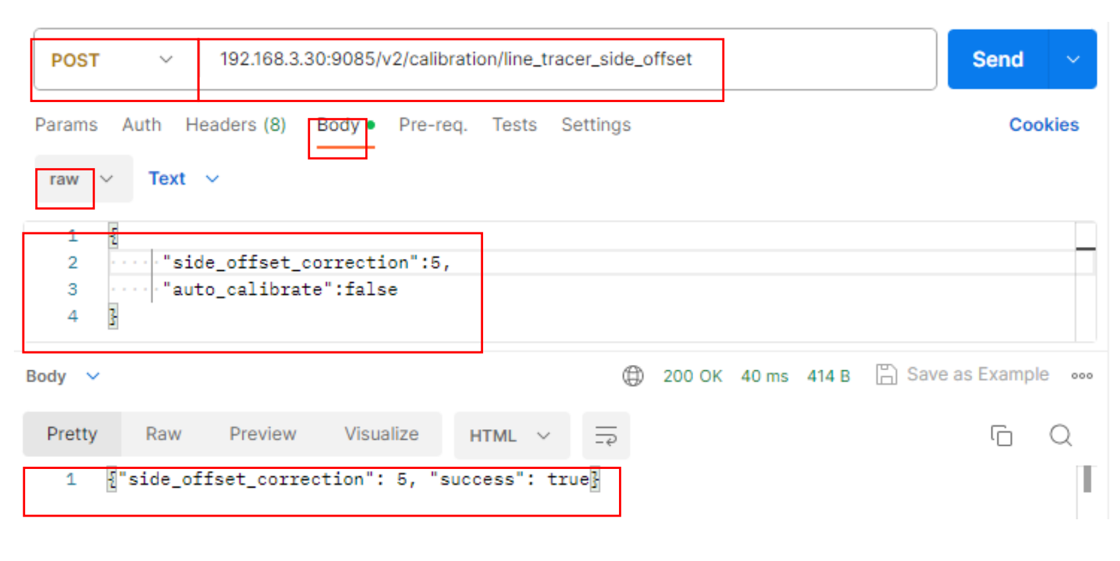Open the Headers (8) tab
Image resolution: width=1120 pixels, height=561 pixels.
tap(235, 125)
